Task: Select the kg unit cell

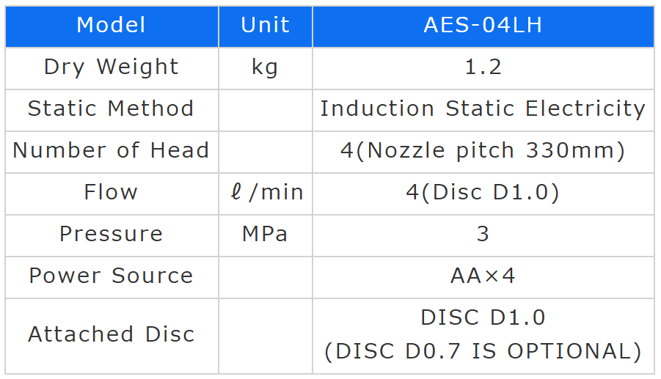Action: 265,67
